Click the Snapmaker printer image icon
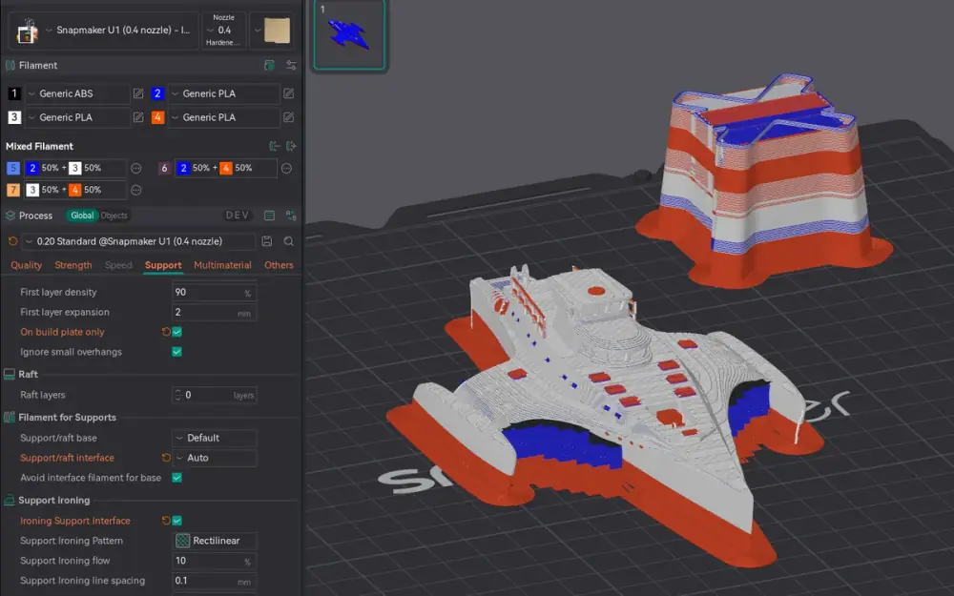Screen dimensions: 954x596 [x=27, y=31]
